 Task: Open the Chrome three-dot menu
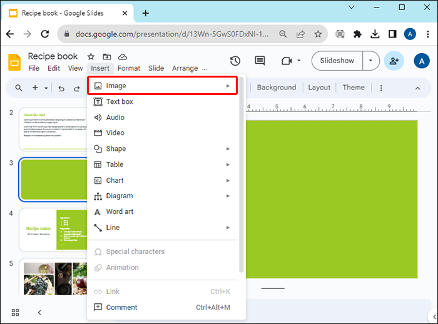427,34
